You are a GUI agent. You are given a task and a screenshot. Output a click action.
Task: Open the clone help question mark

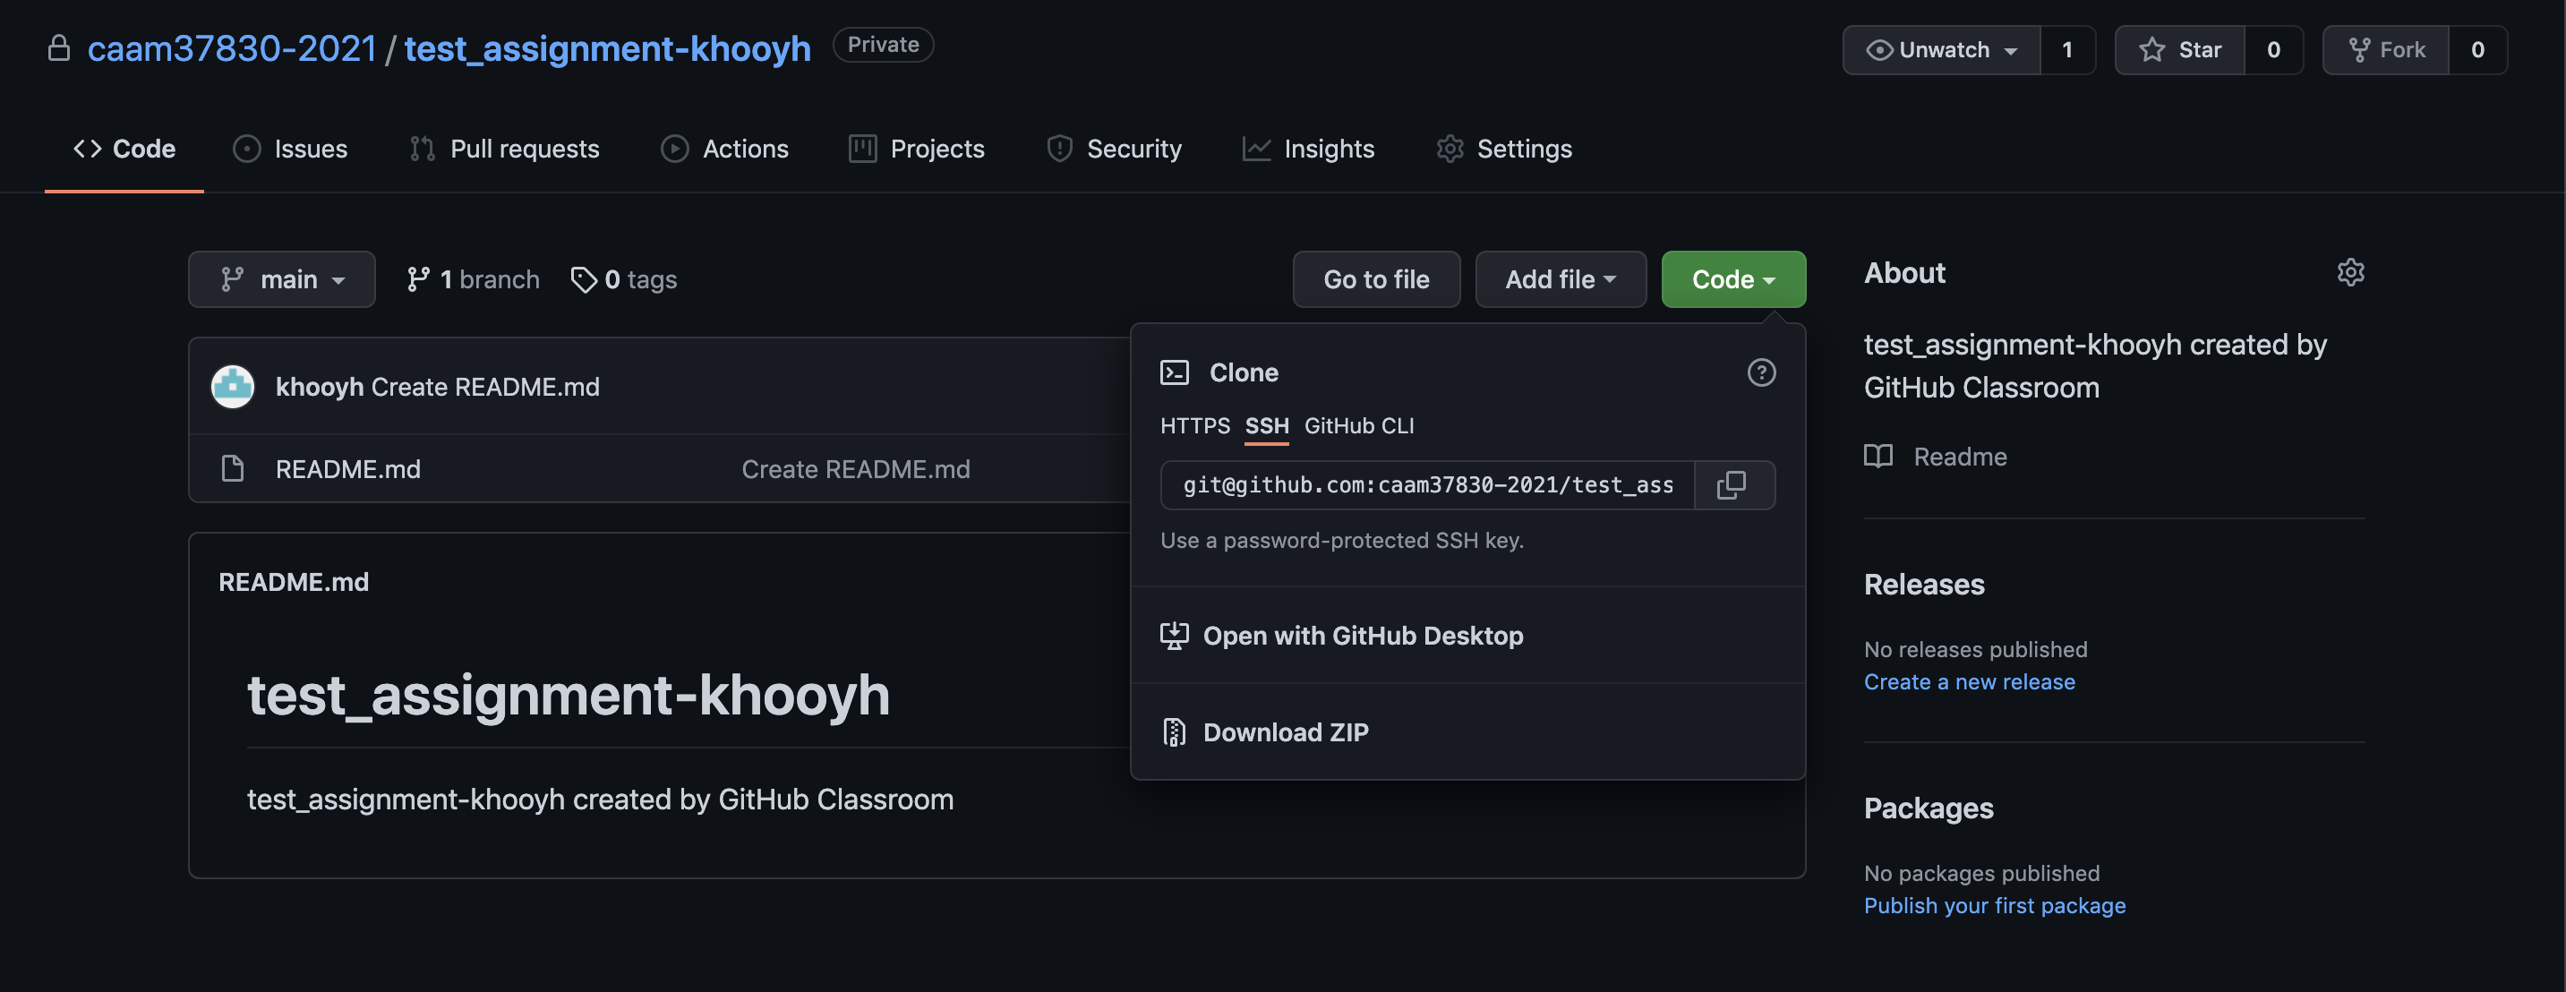[1761, 372]
